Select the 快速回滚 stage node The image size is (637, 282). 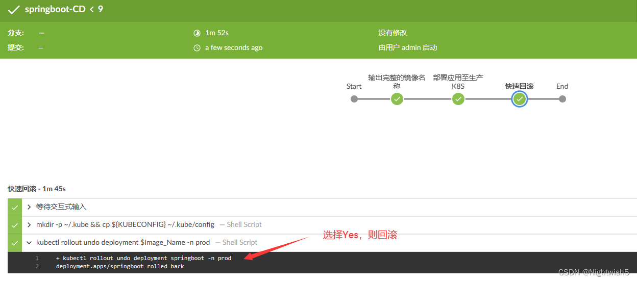tap(520, 99)
